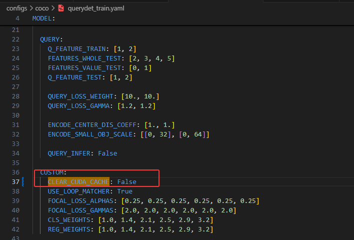Click the [2, 3, 4, 5] list value

click(152, 58)
